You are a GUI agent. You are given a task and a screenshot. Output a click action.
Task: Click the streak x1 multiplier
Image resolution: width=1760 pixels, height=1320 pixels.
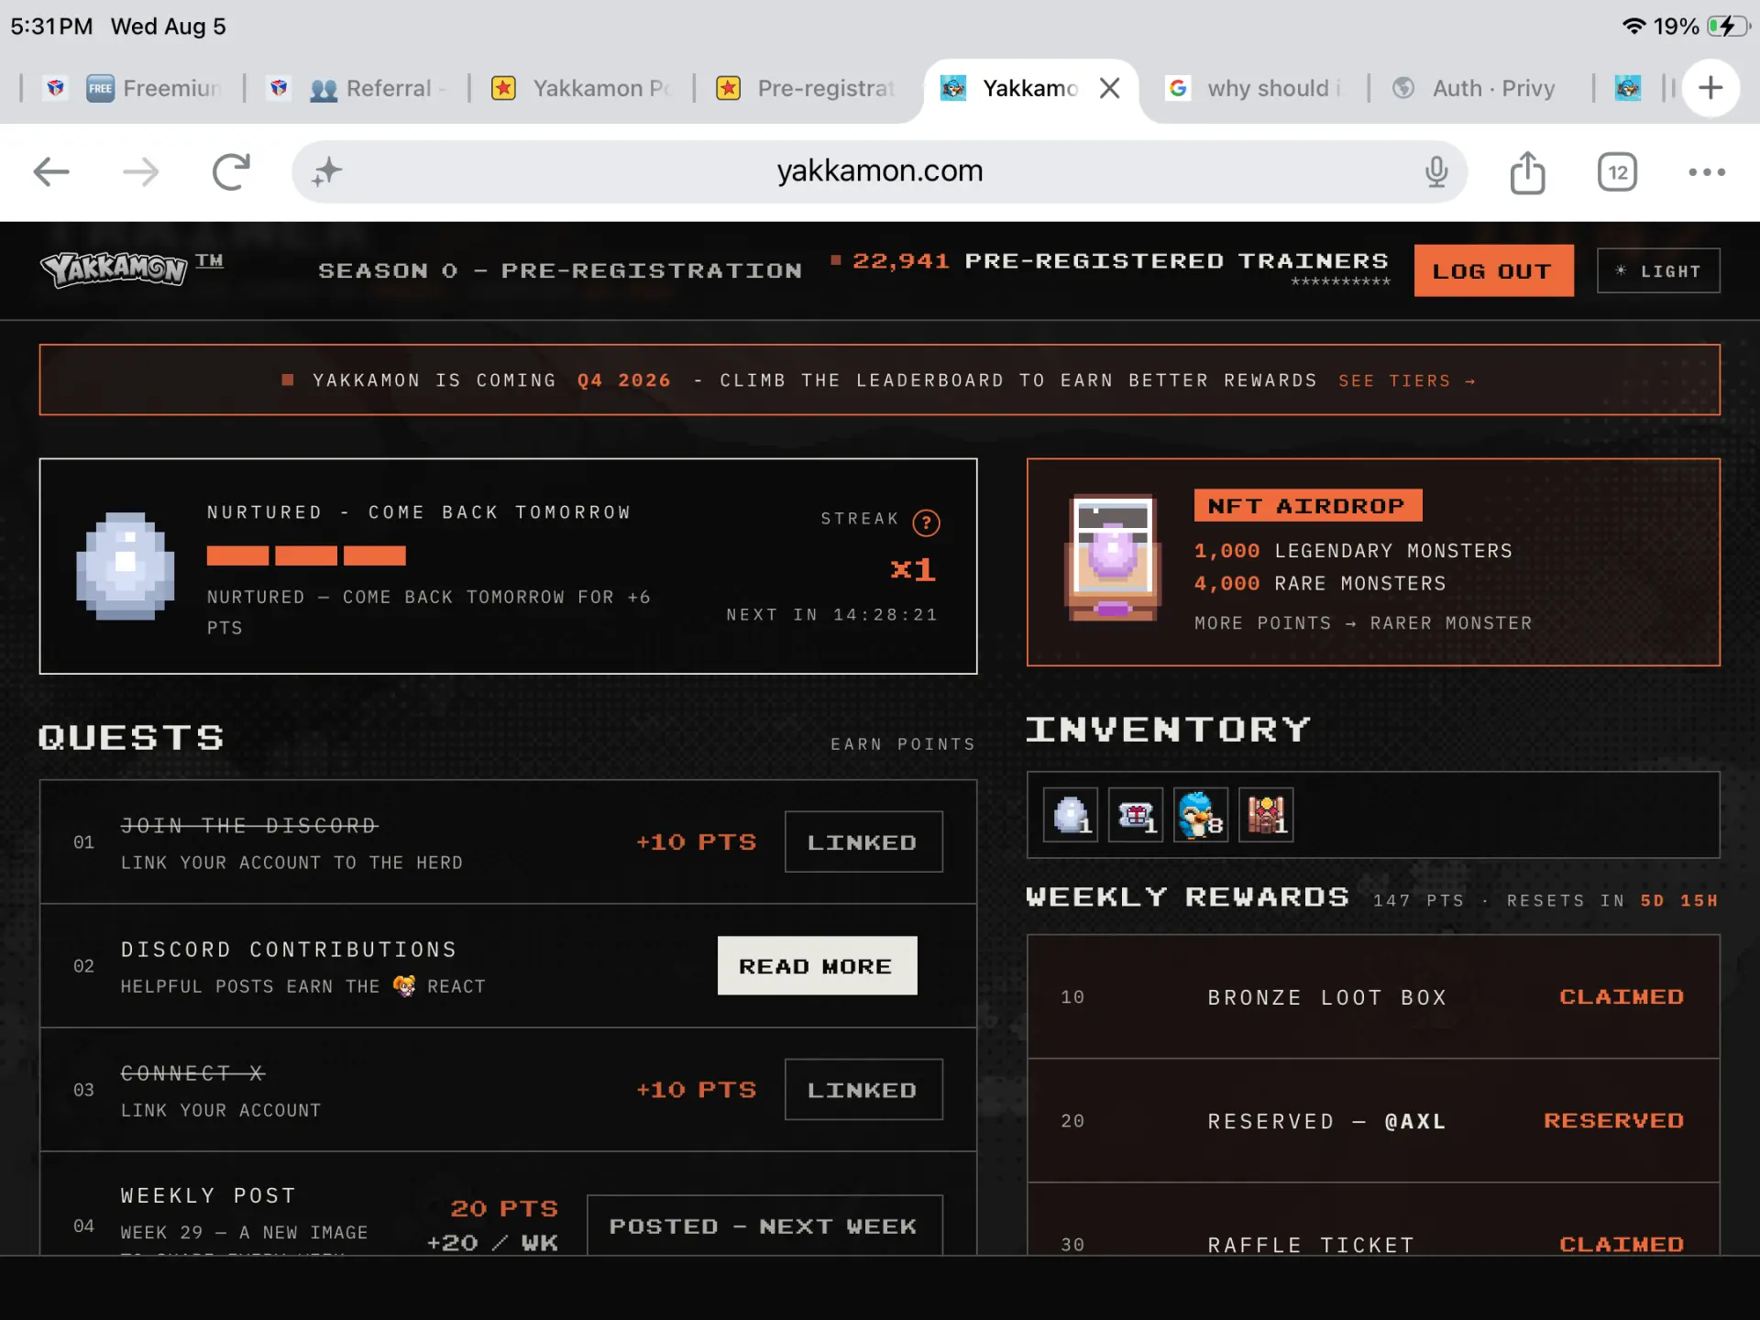(x=913, y=569)
